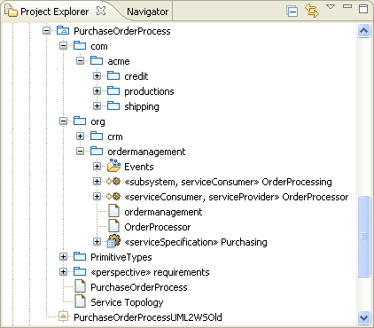Select the com package label
The width and height of the screenshot is (374, 328).
tap(99, 46)
